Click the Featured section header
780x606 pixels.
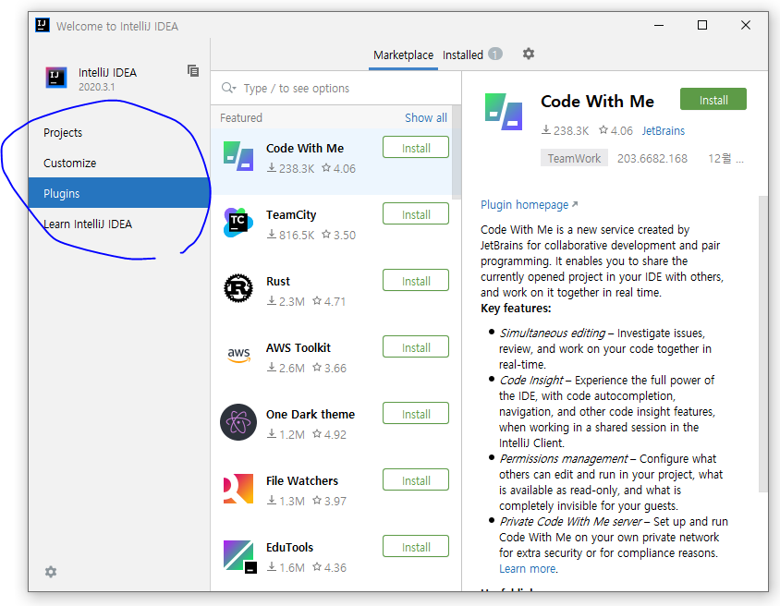tap(241, 118)
